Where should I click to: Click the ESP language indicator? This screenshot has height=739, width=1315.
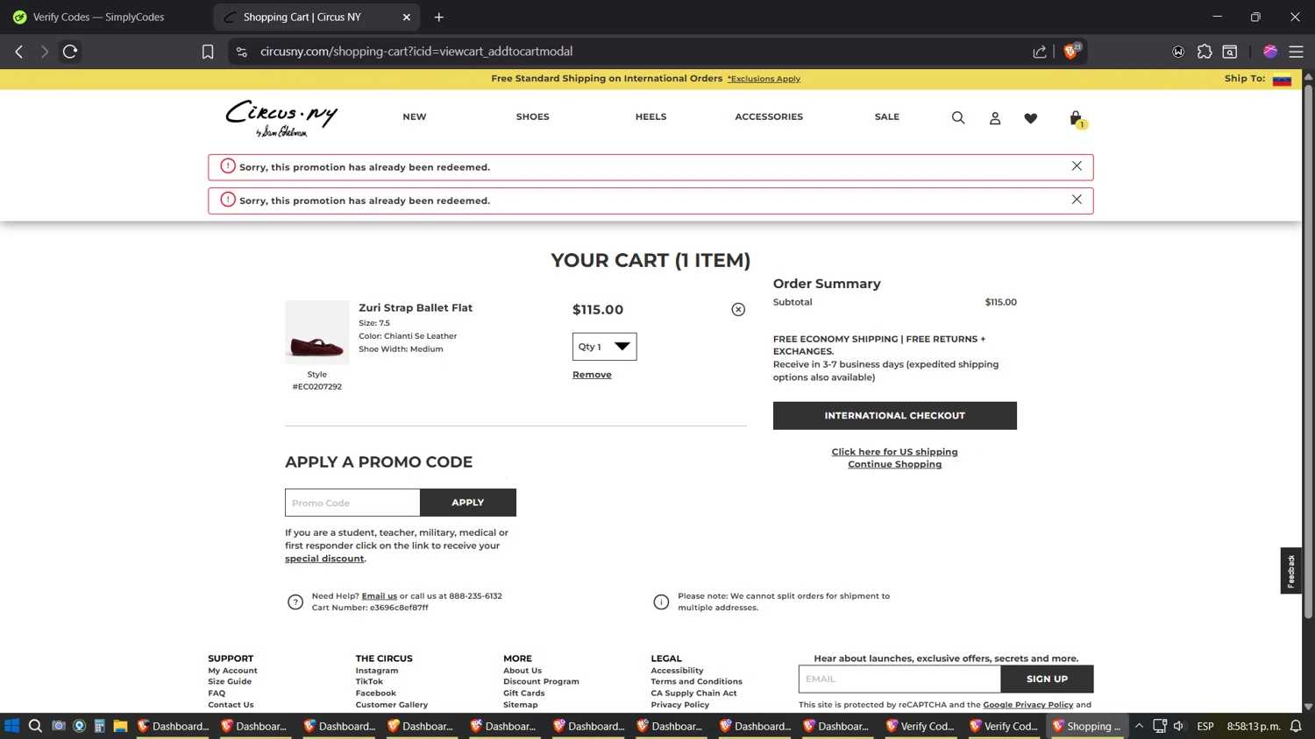pos(1205,726)
